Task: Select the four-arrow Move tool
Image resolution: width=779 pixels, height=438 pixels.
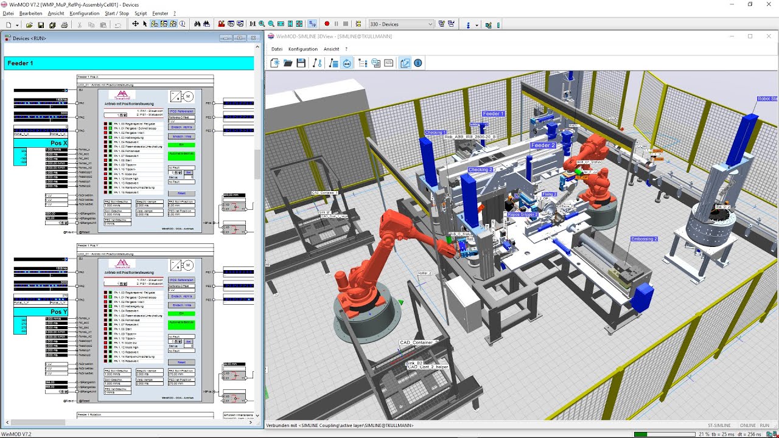Action: click(x=135, y=24)
